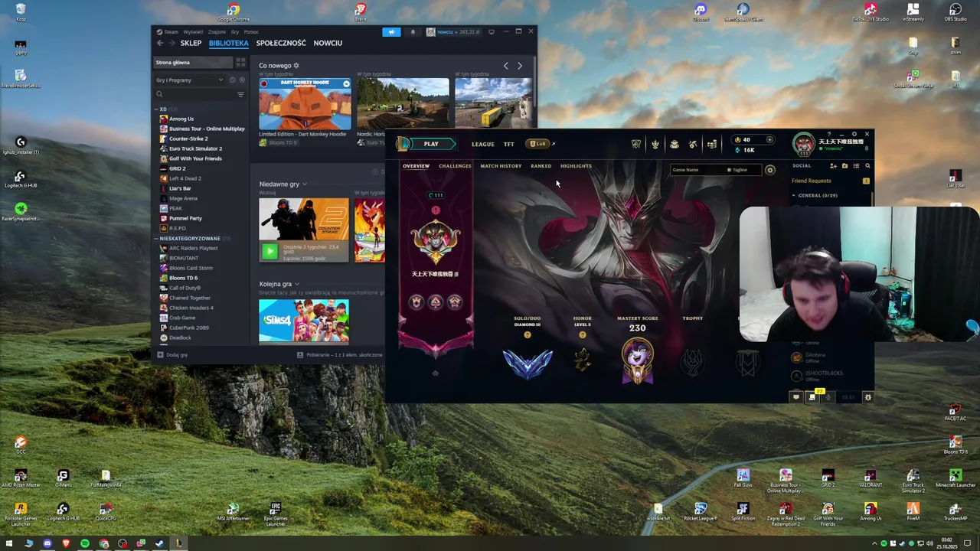
Task: Expand Niedawne gry dropdown
Action: 304,184
